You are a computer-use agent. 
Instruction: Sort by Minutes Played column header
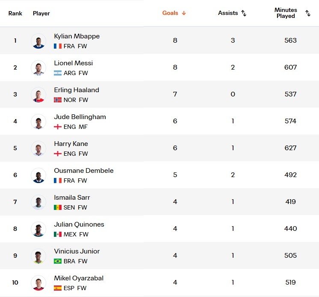[286, 13]
